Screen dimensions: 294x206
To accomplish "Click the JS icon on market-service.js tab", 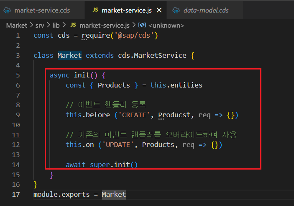I will point(95,10).
